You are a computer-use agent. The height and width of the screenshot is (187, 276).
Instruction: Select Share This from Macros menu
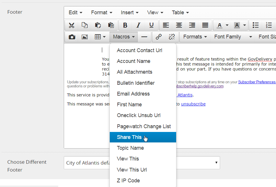tap(129, 137)
